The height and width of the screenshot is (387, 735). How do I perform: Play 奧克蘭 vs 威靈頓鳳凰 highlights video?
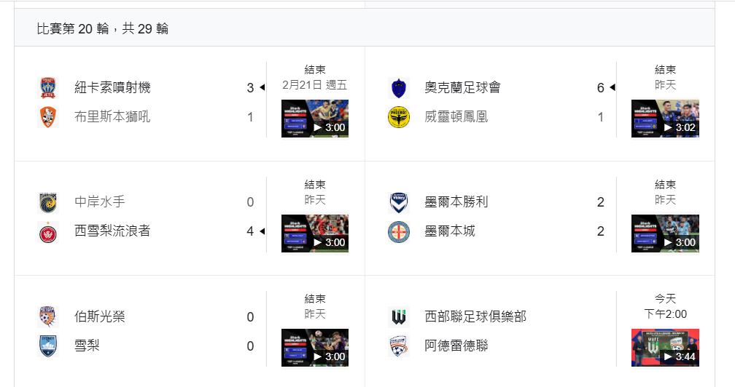point(664,119)
